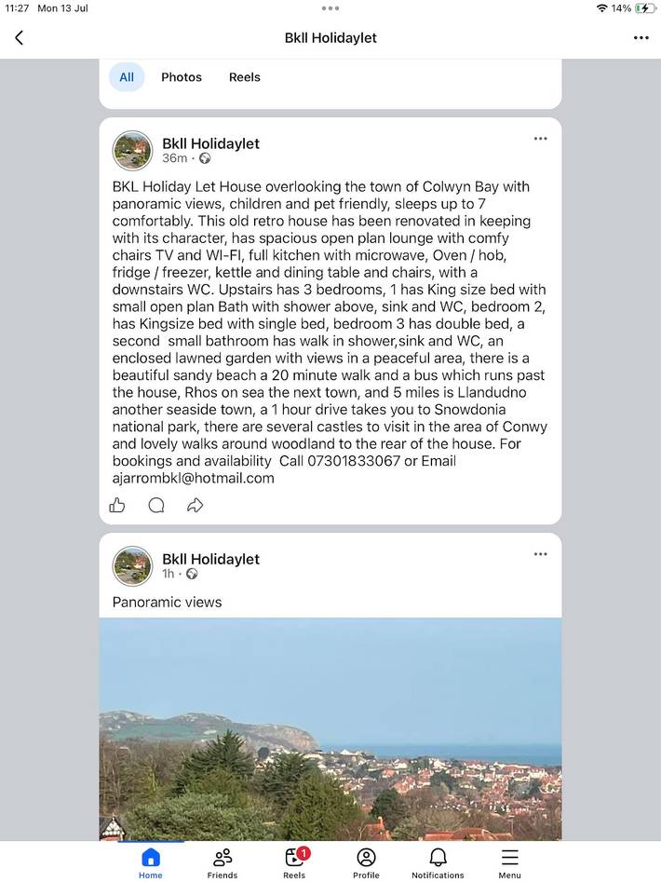Image resolution: width=661 pixels, height=882 pixels.
Task: Open Reels with notification badge
Action: 294,862
